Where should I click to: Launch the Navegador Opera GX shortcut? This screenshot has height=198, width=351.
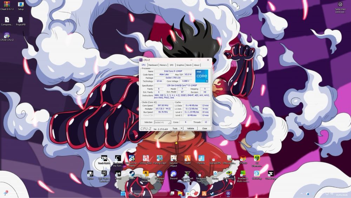coord(201,177)
